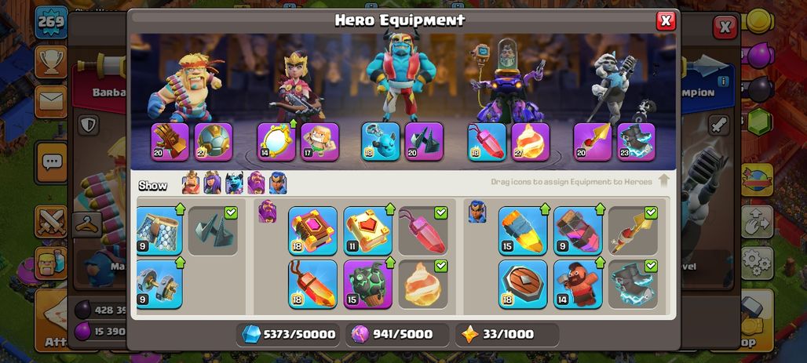Click the Healing Tome equipment, level 11

point(367,231)
